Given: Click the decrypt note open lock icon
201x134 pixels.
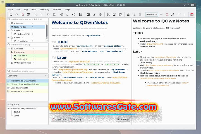Looking at the screenshot, I should pyautogui.click(x=140, y=15).
